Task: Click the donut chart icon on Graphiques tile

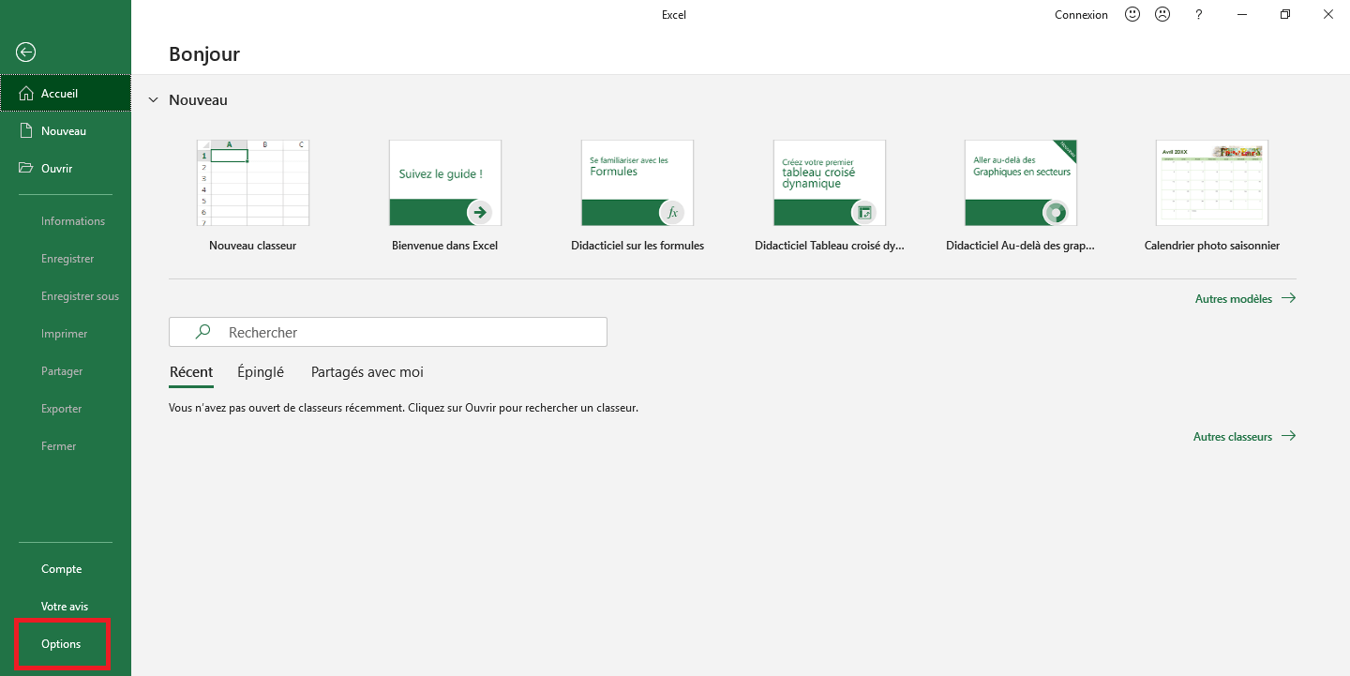Action: pyautogui.click(x=1056, y=213)
